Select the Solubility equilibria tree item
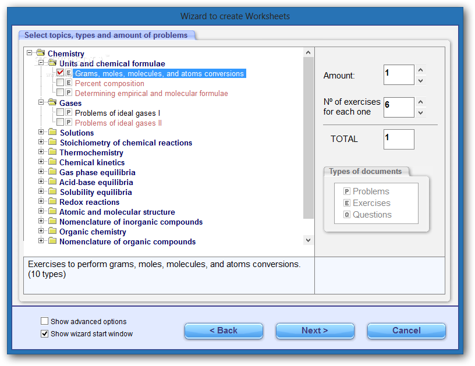Screen dimensions: 475x366 click(95, 192)
